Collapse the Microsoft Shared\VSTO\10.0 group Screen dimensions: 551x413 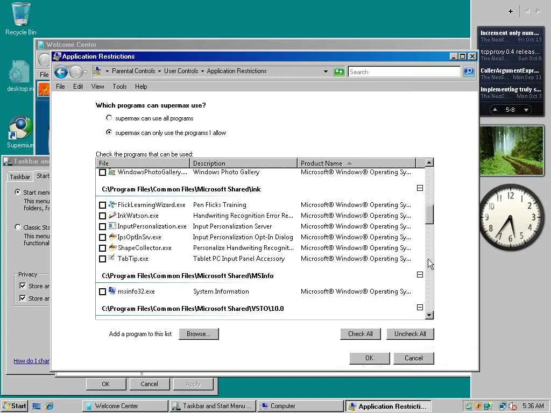420,307
